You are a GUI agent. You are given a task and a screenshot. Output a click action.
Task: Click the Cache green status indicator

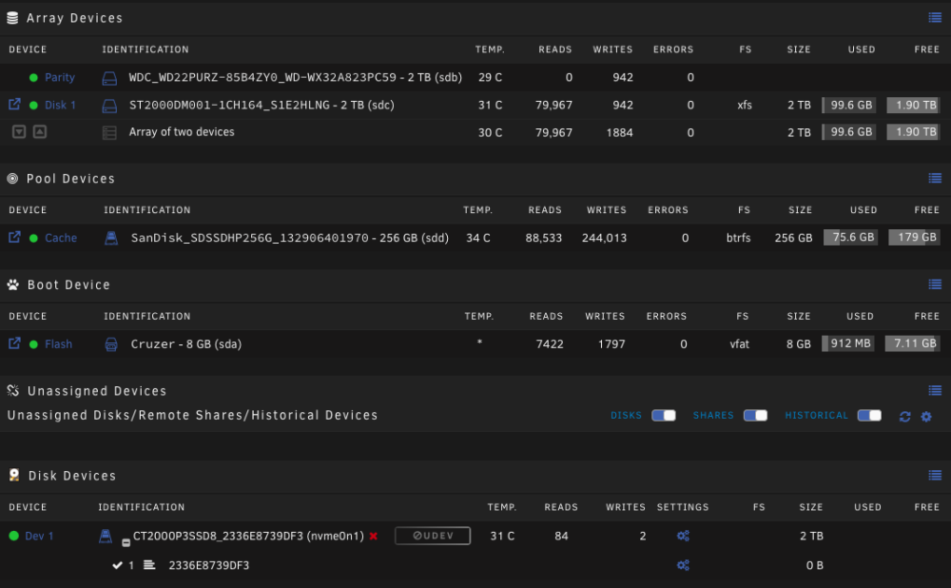click(33, 238)
